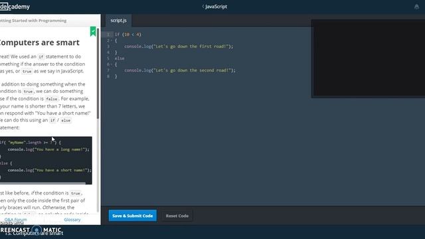Viewport: 425px width, 239px height.
Task: Open the Q&A Forum link
Action: (x=15, y=220)
